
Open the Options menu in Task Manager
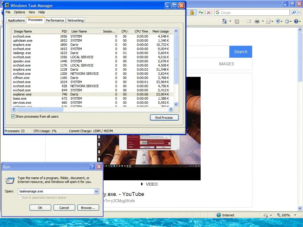click(19, 12)
